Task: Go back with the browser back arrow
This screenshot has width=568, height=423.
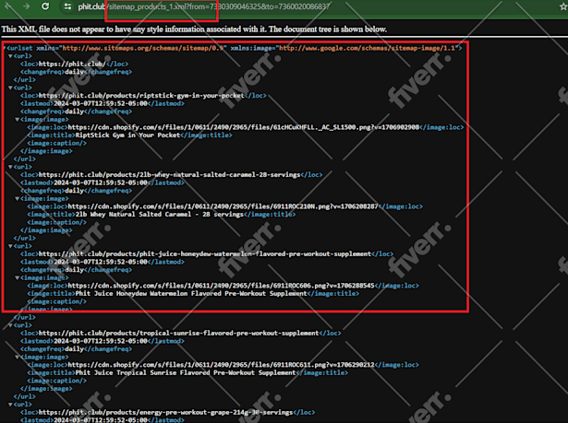Action: click(x=8, y=6)
